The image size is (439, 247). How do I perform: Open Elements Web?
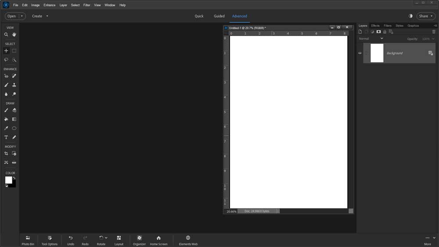[x=188, y=240]
